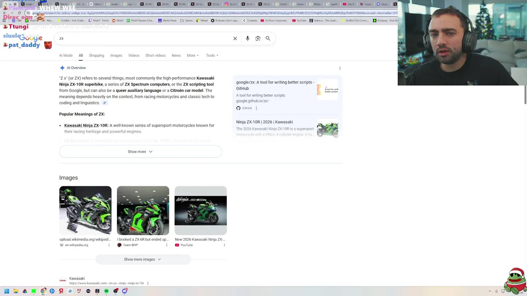Open Google Lens image search icon

[x=258, y=38]
